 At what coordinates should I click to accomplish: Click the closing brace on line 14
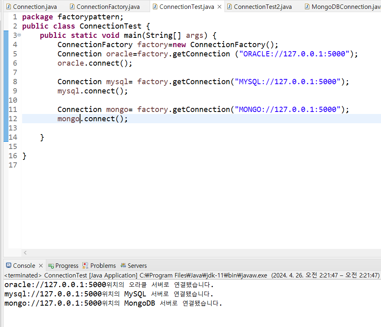tap(42, 137)
